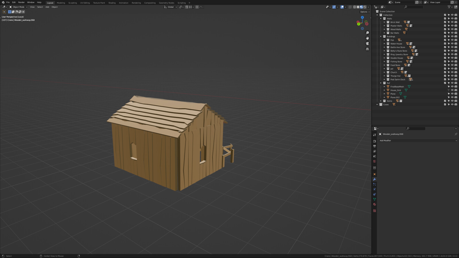The image size is (459, 258).
Task: Open the outliner filter dropdown
Action: pos(450,7)
